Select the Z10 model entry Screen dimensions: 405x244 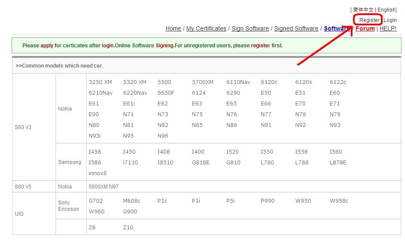128,228
